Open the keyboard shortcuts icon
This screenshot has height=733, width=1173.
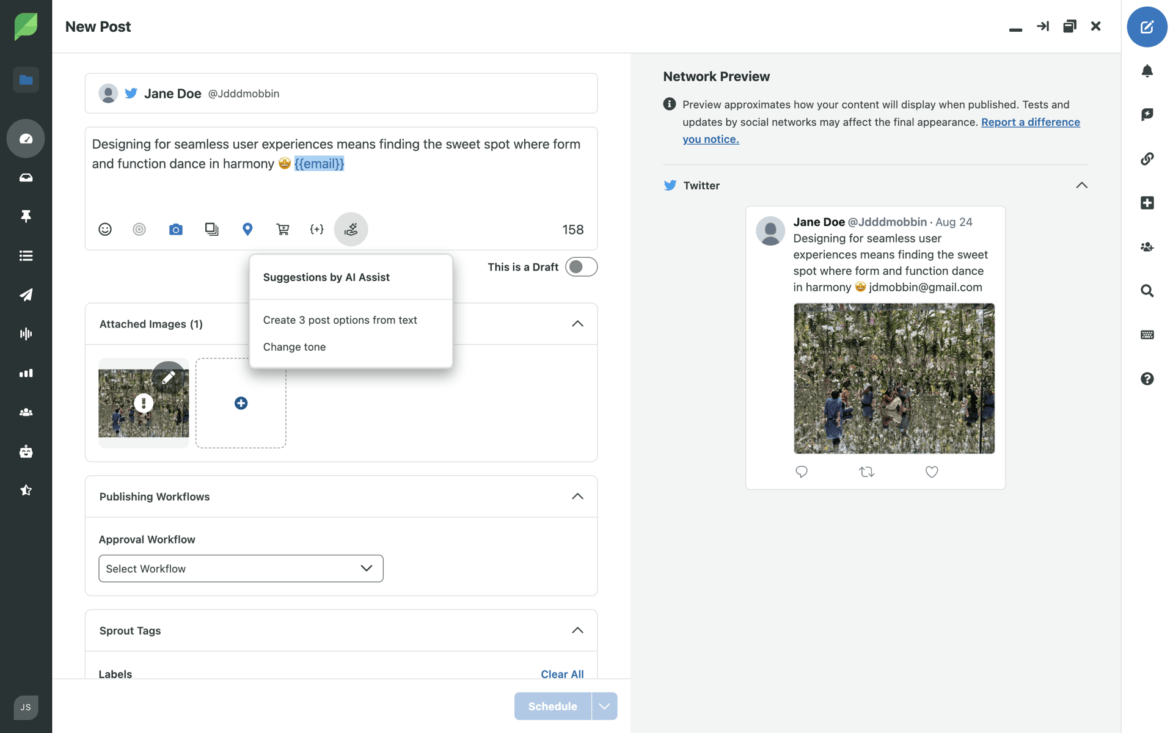tap(1147, 335)
